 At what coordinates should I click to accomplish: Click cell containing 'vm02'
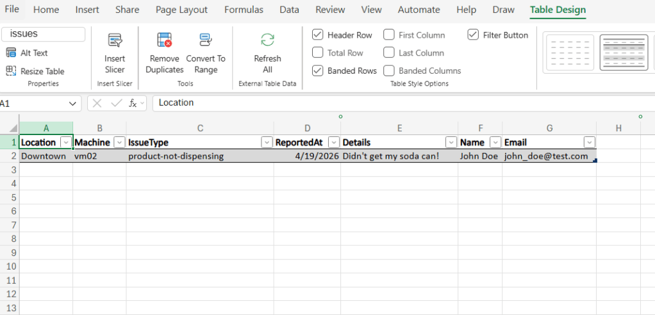coord(100,156)
